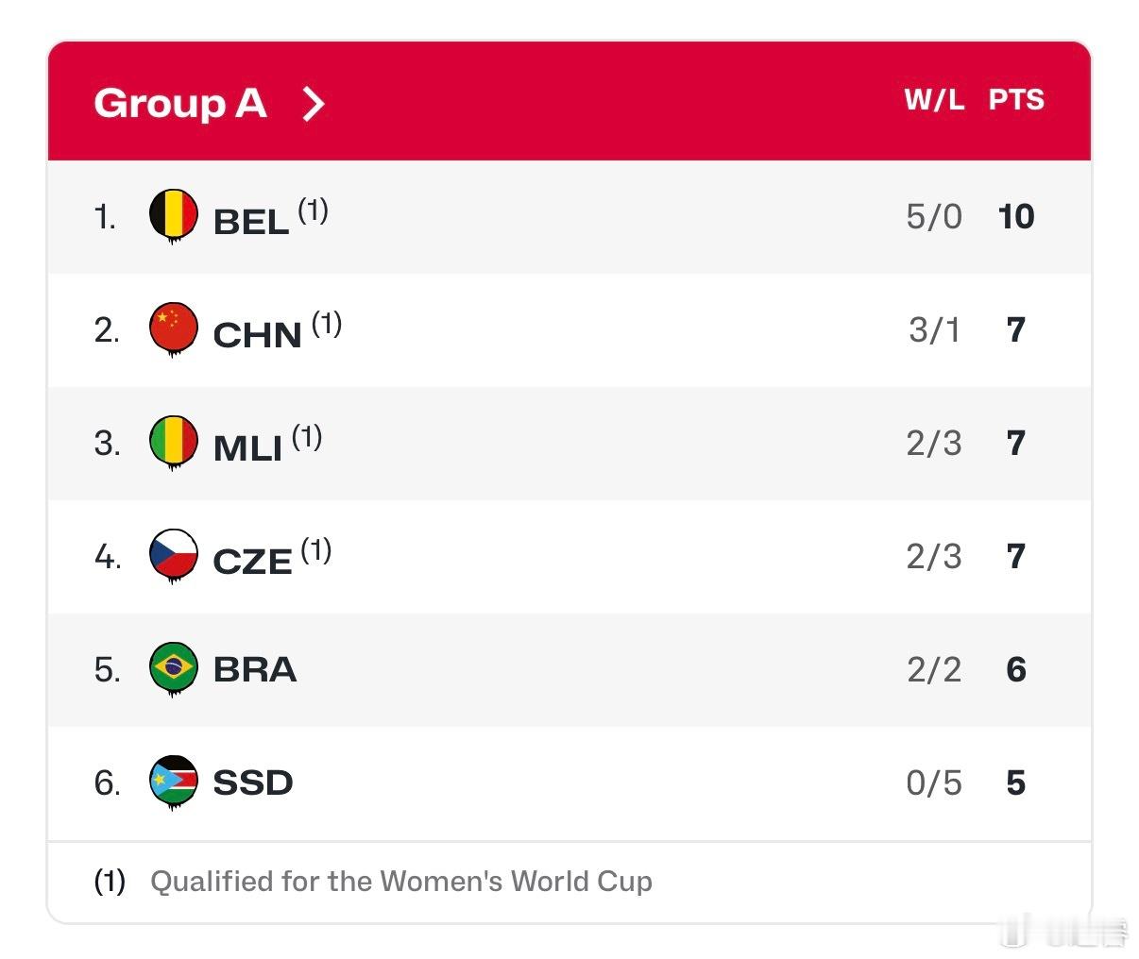Click the Mali flag icon
Viewport: 1139px width, 959px height.
[174, 442]
